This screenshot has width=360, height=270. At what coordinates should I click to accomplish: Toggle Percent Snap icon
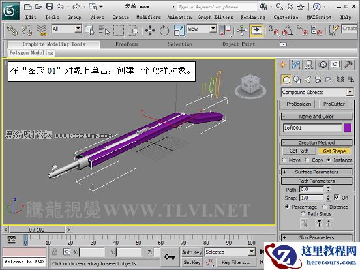[x=302, y=31]
